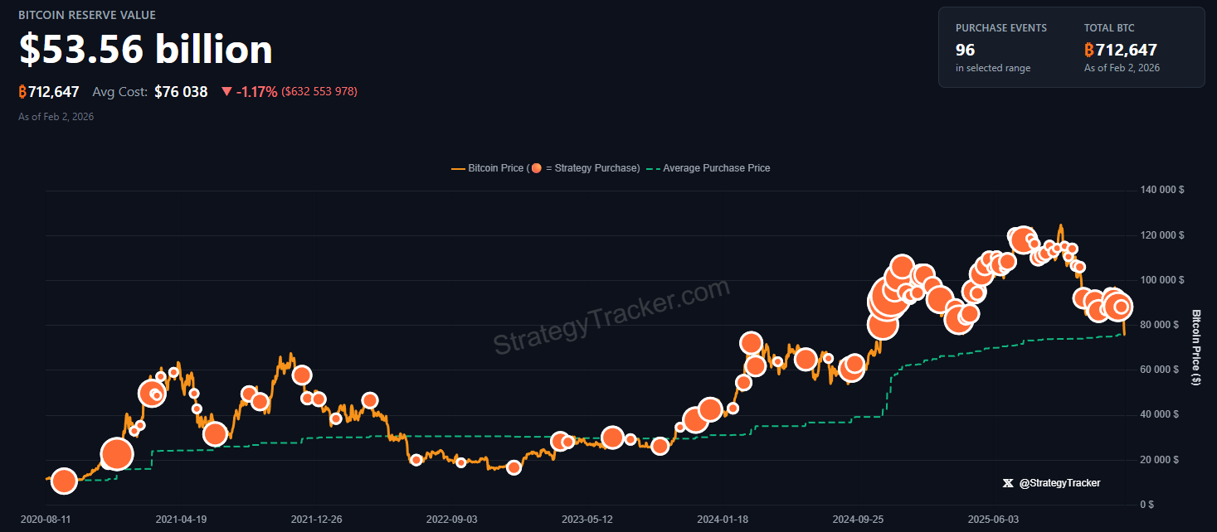Click the $53.56 billion reserve value

tap(146, 50)
